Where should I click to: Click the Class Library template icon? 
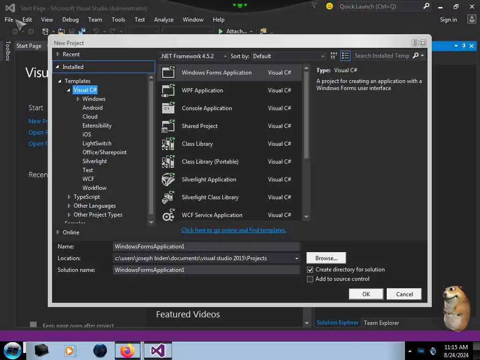(168, 143)
